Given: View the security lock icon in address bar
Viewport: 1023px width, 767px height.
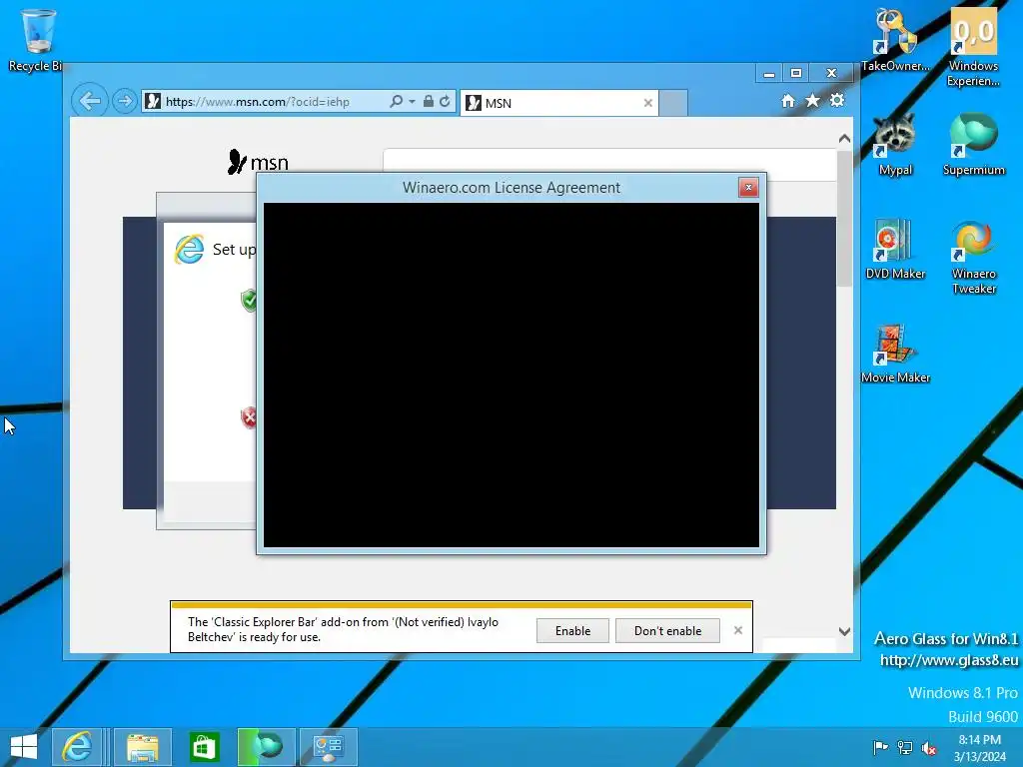Looking at the screenshot, I should click(x=428, y=101).
